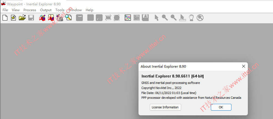Click the License Information button
This screenshot has height=119, width=273.
pyautogui.click(x=165, y=107)
